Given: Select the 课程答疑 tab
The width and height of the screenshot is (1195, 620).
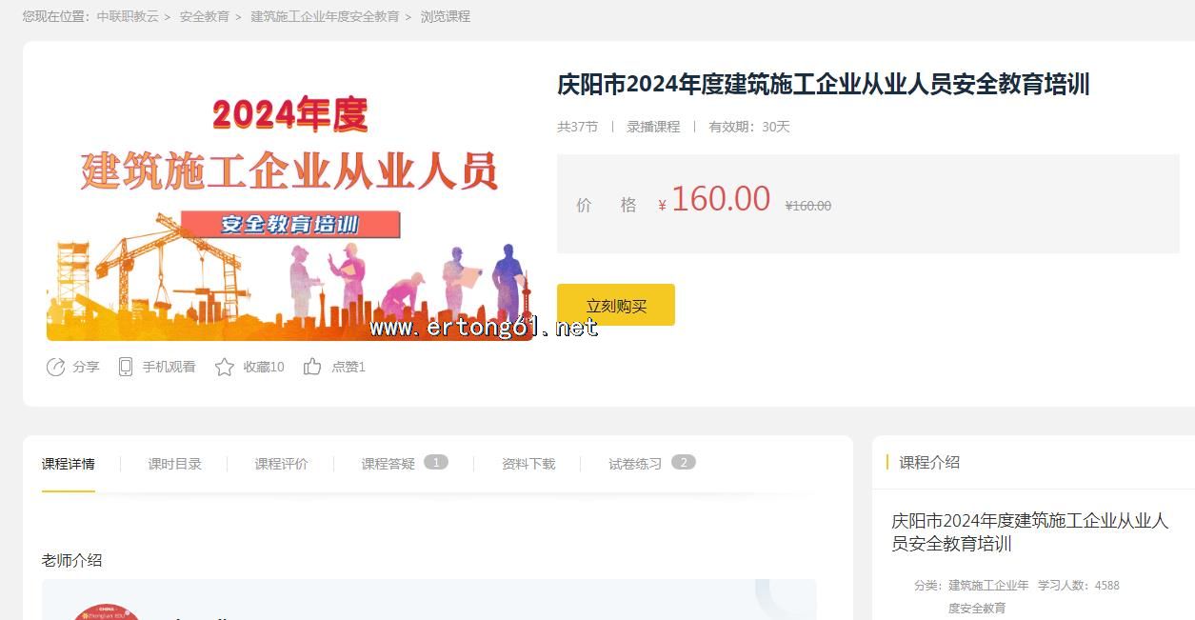Looking at the screenshot, I should pos(388,464).
